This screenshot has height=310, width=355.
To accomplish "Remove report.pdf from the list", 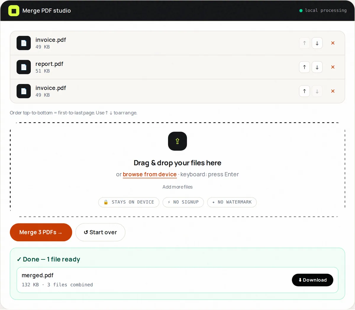I will coord(333,67).
